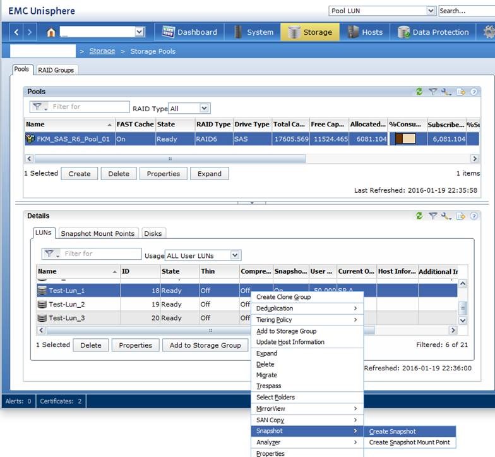Sort pools by the Free Cap... column header

pos(329,124)
